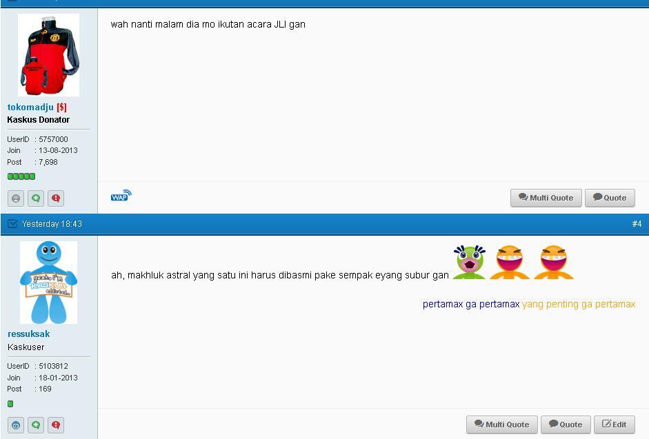
Task: Edit post #4
Action: point(615,425)
